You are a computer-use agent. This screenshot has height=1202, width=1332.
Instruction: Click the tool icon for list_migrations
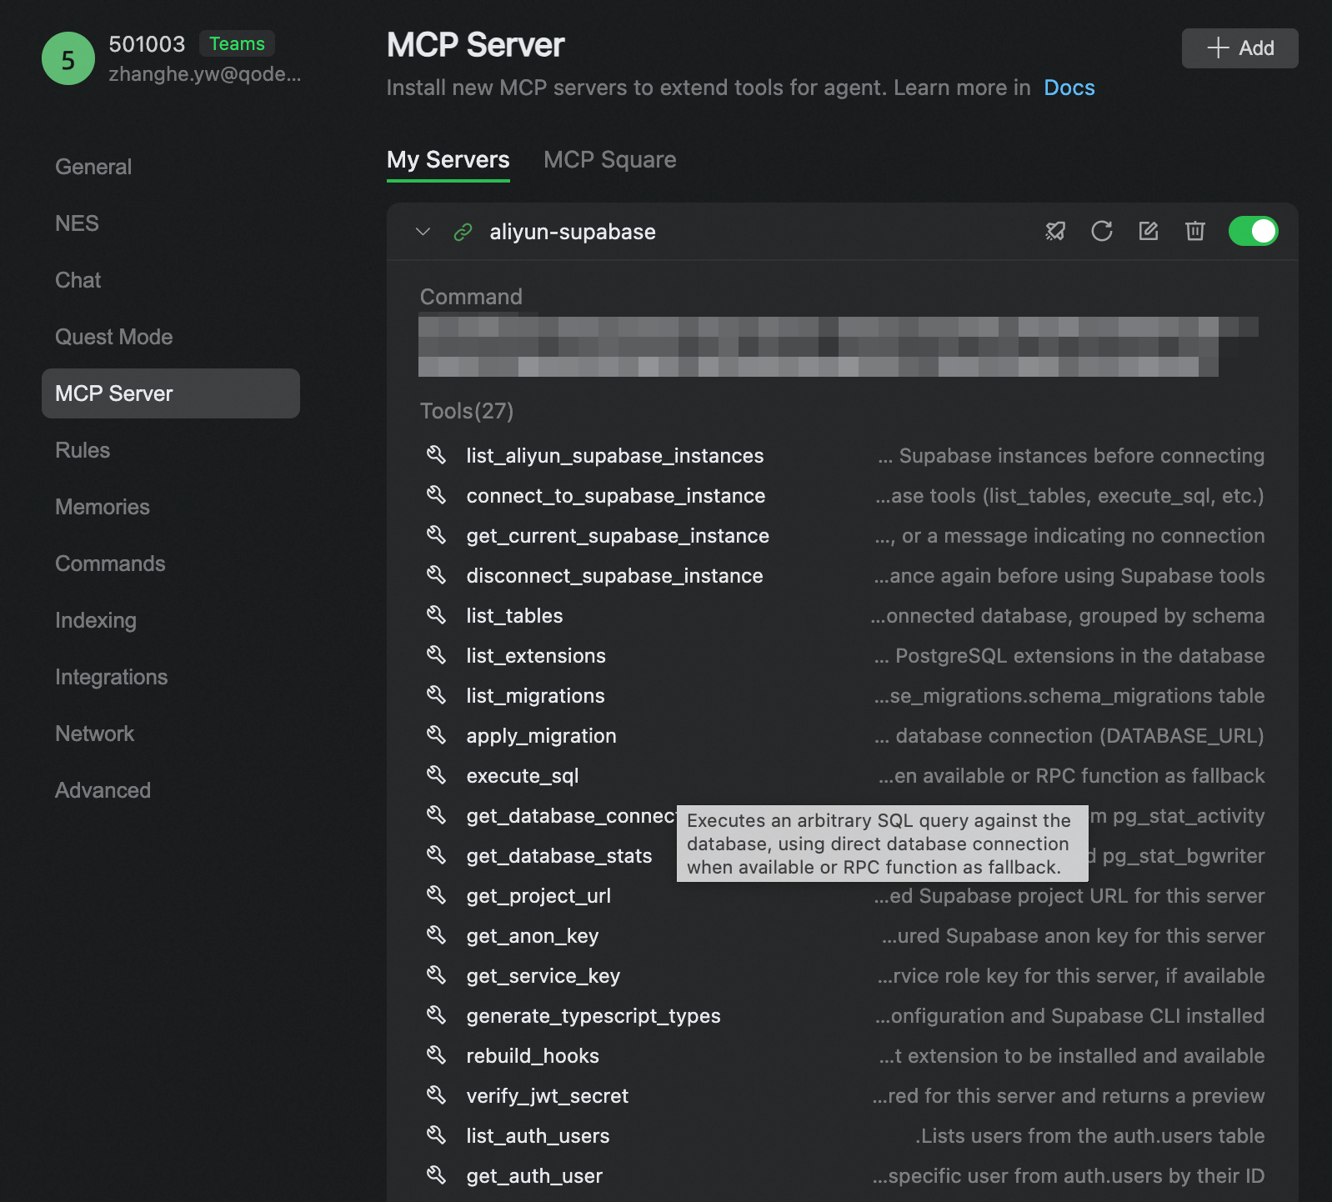click(436, 694)
